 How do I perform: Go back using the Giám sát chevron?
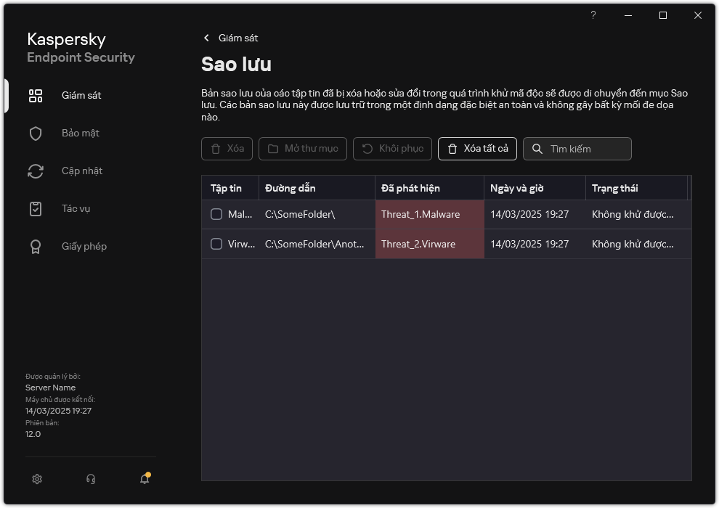[x=207, y=38]
